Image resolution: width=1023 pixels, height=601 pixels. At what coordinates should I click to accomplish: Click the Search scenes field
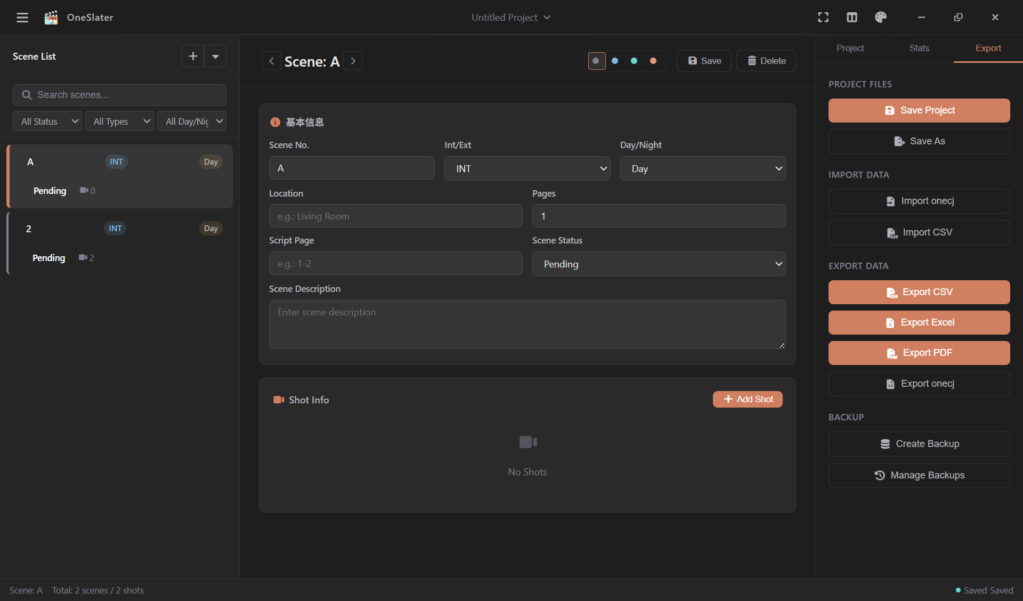point(119,95)
